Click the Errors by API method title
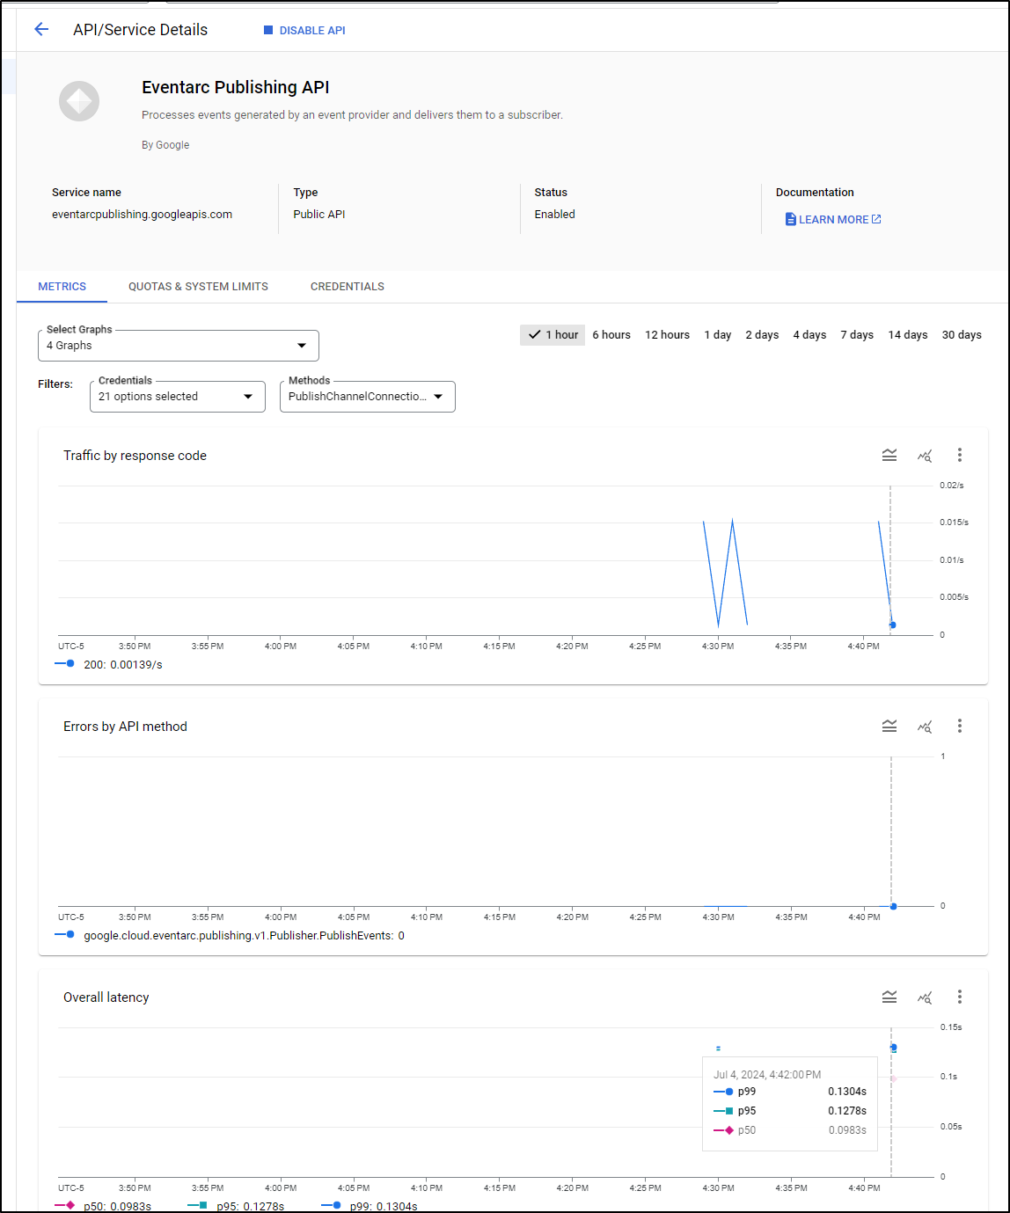This screenshot has width=1010, height=1213. click(x=125, y=727)
